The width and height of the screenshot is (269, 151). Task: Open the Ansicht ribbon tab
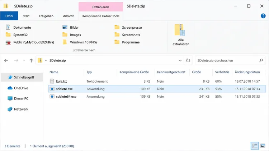(68, 16)
